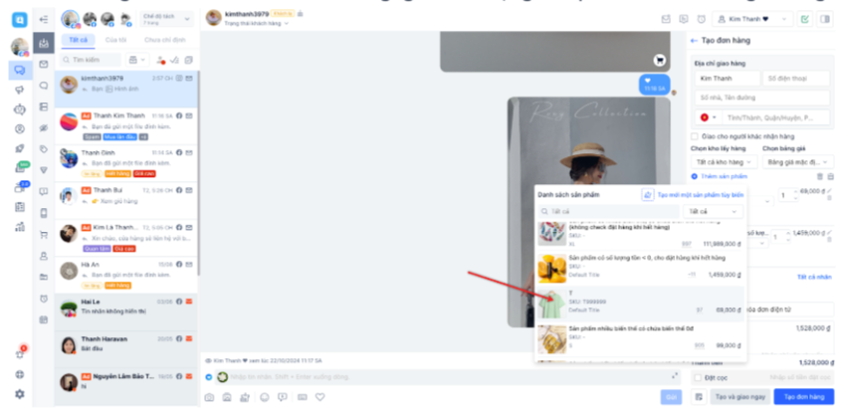Click the Tất cả nhãn link
845x412 pixels.
[814, 277]
